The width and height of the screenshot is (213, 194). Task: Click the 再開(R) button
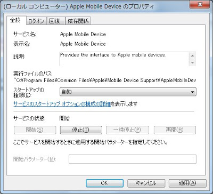pyautogui.click(x=175, y=130)
